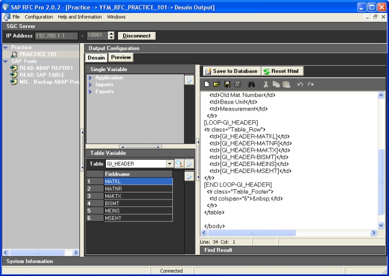389x276 pixels.
Task: Open the Configuration menu
Action: [39, 17]
